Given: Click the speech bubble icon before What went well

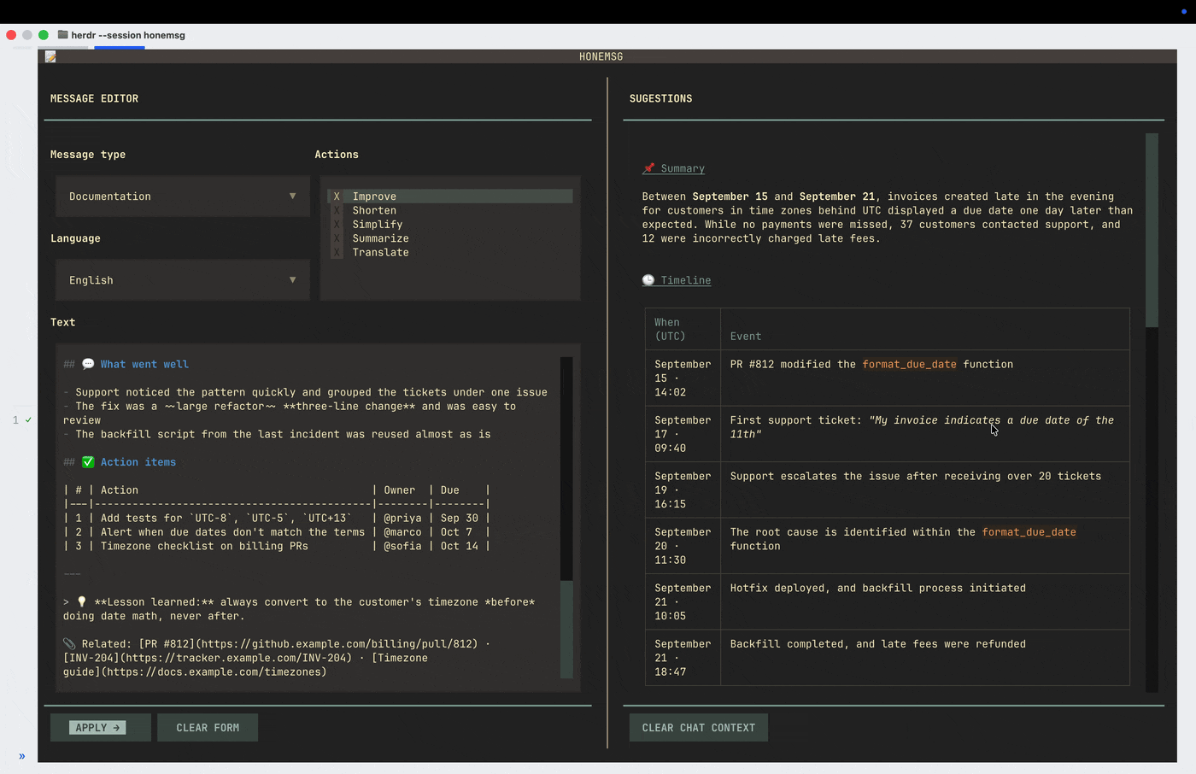Looking at the screenshot, I should pyautogui.click(x=88, y=364).
